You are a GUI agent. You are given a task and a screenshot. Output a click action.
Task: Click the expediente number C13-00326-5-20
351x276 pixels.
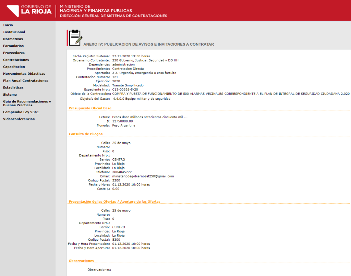click(125, 89)
